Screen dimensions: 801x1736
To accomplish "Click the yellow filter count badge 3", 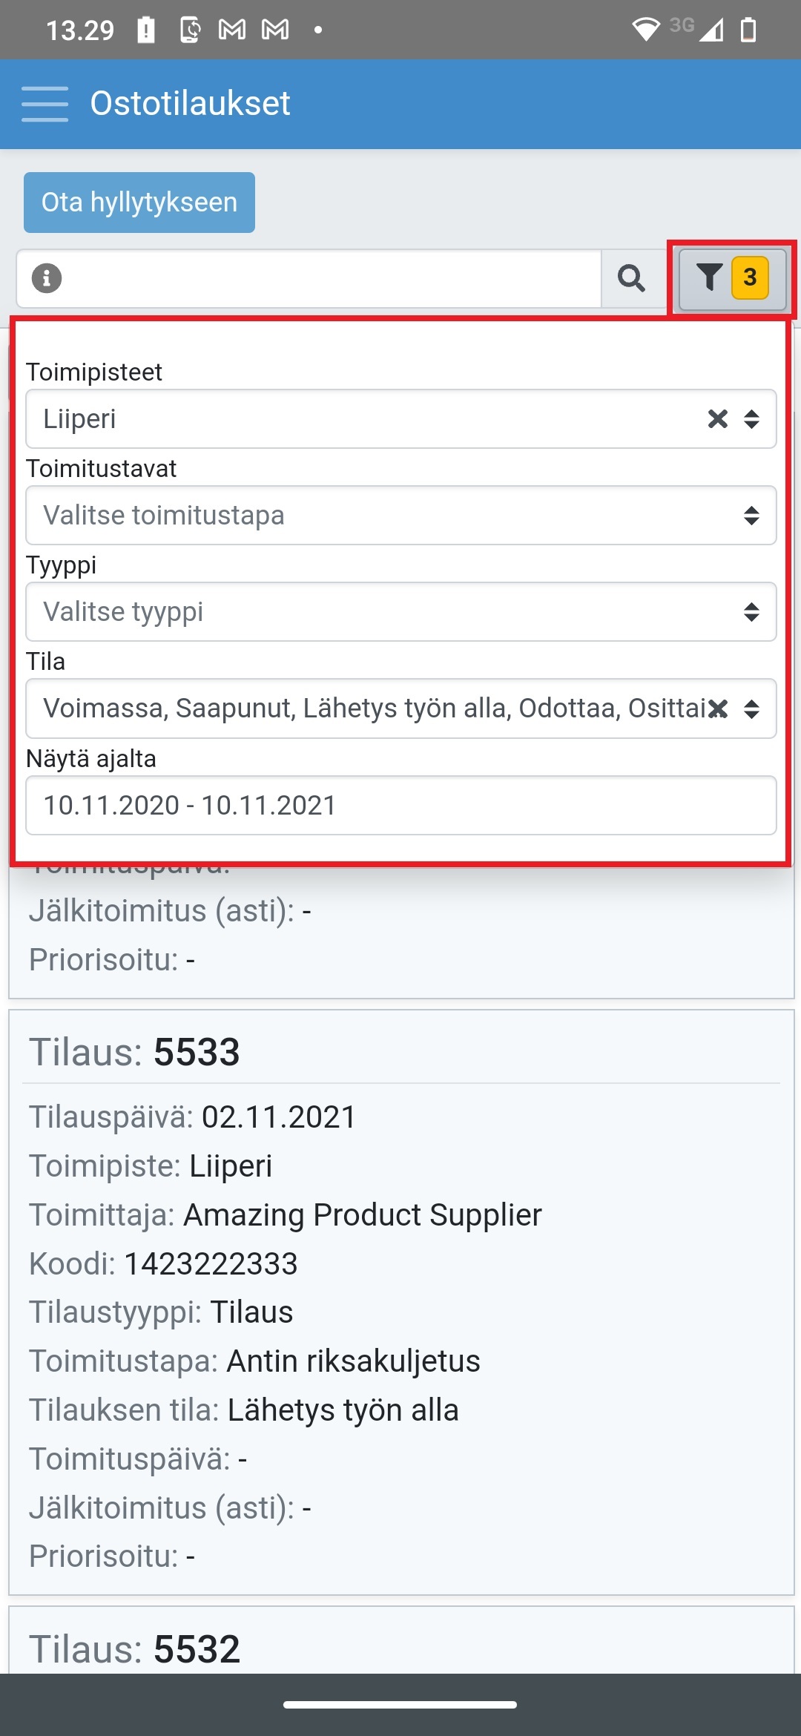I will pos(750,277).
